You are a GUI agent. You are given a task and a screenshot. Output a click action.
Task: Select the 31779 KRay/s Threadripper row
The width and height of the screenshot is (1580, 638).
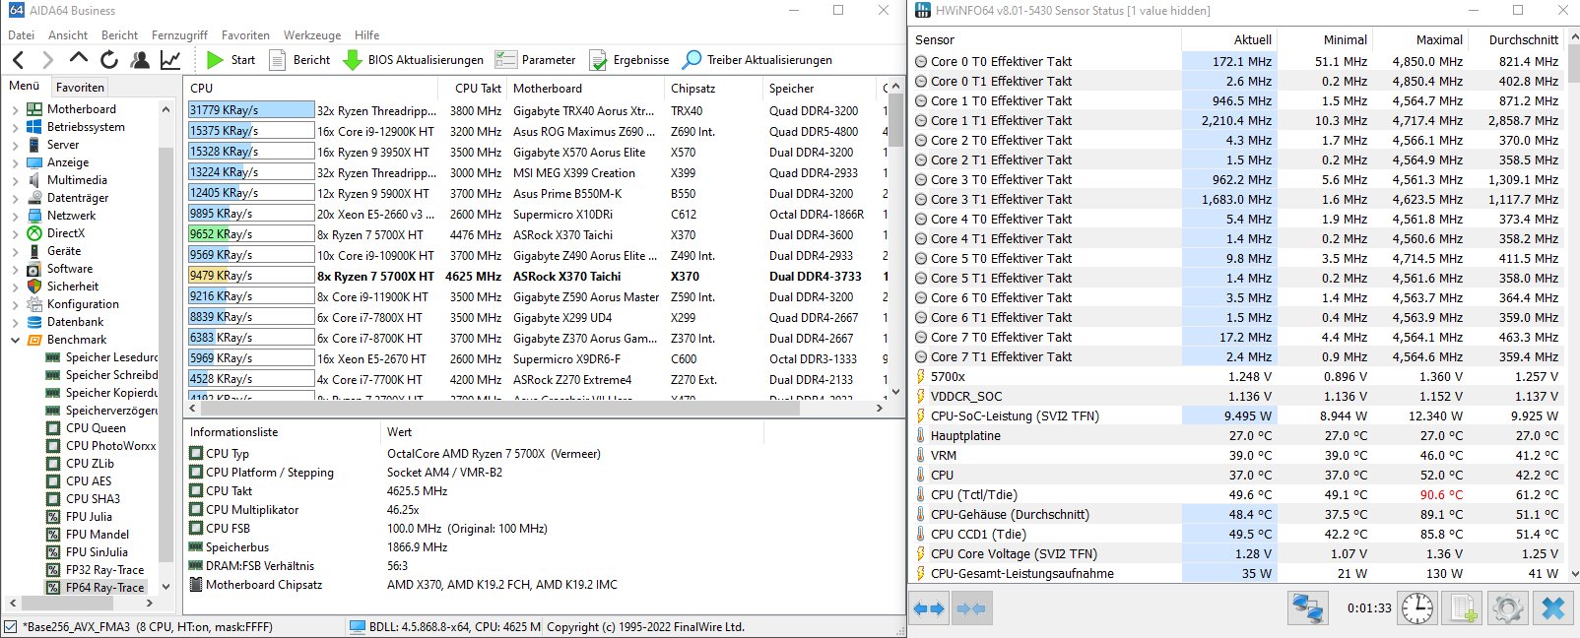coord(537,110)
